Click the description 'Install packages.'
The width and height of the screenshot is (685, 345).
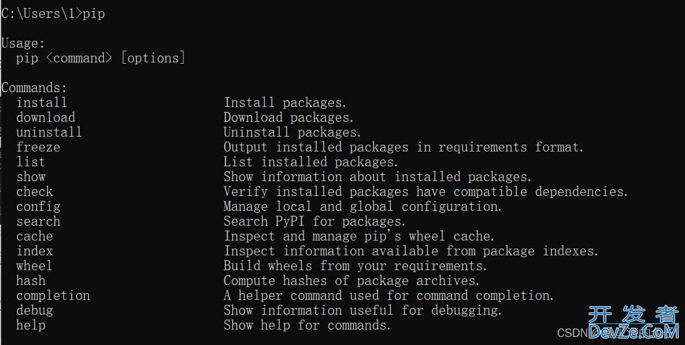click(x=285, y=103)
